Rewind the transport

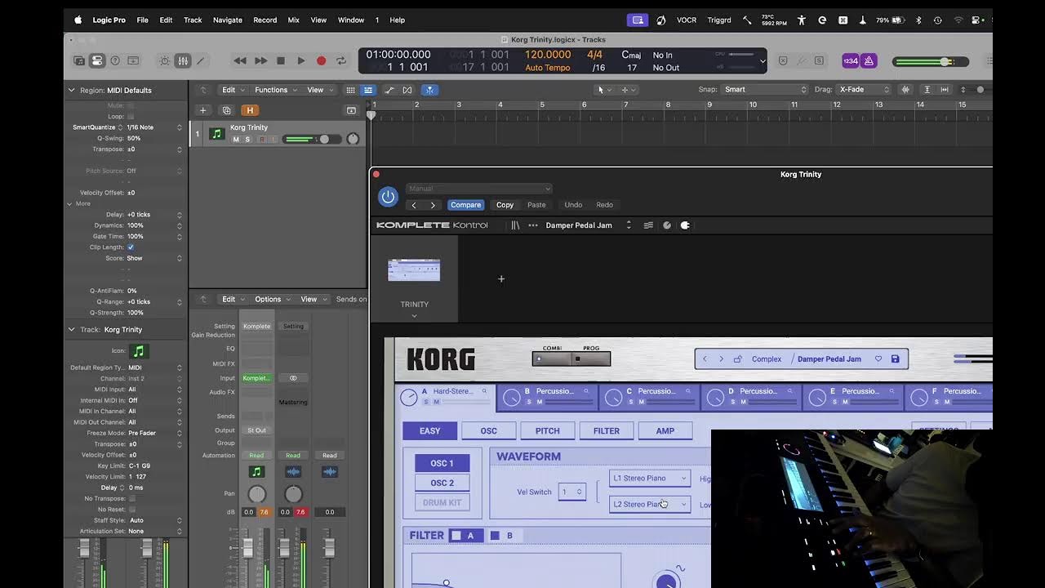tap(240, 60)
